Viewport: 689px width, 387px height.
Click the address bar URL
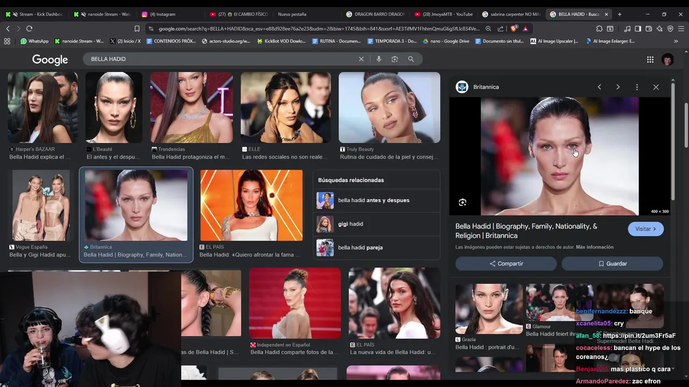[319, 28]
